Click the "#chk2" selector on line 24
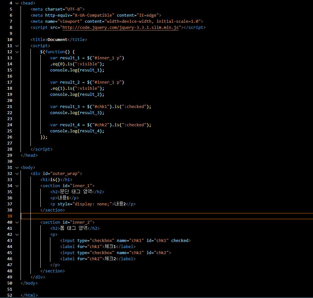 click(x=101, y=125)
